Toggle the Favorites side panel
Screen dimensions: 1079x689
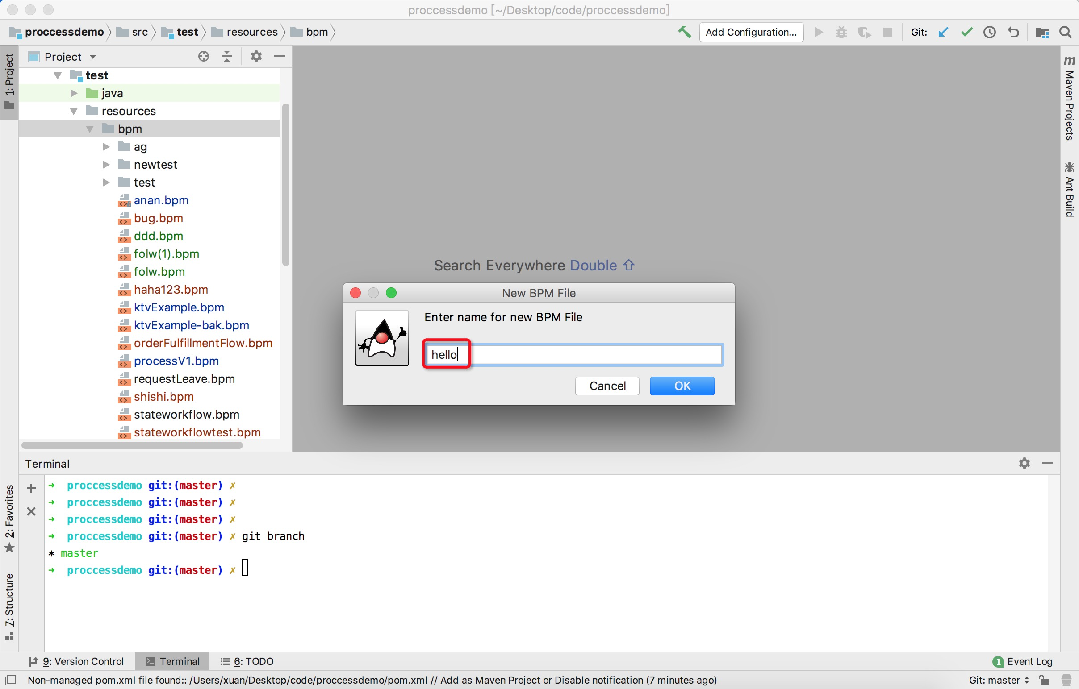click(9, 519)
